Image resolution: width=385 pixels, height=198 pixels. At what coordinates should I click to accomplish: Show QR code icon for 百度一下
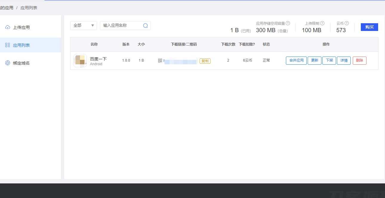tap(160, 60)
